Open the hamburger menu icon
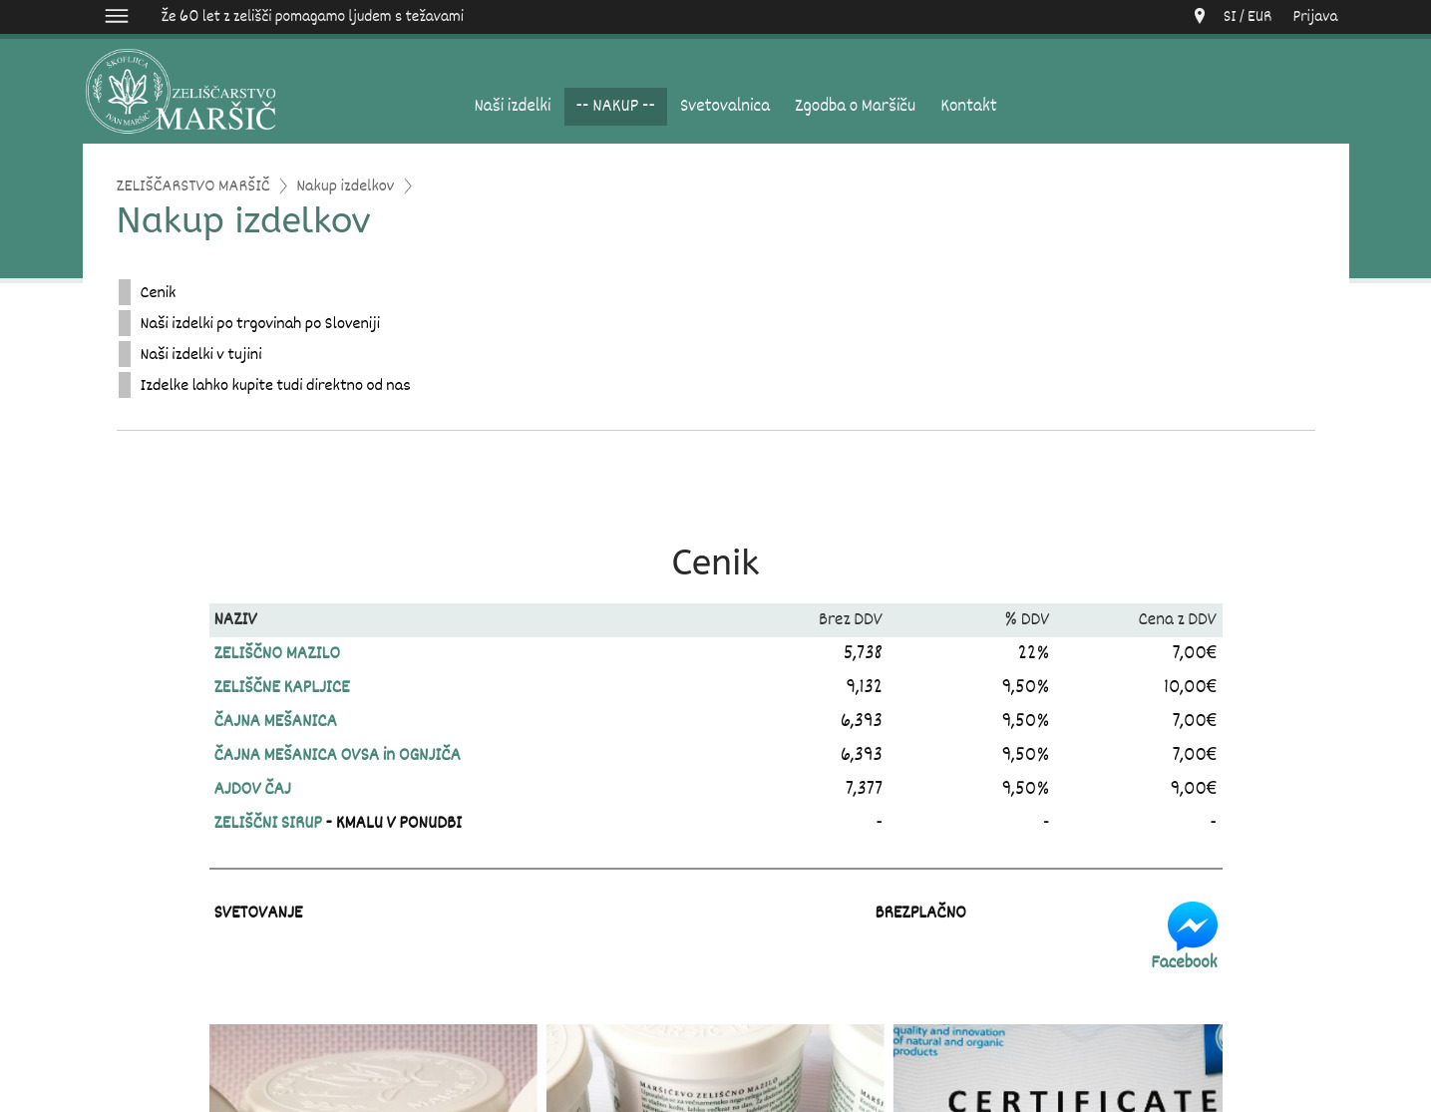The image size is (1431, 1112). [117, 16]
